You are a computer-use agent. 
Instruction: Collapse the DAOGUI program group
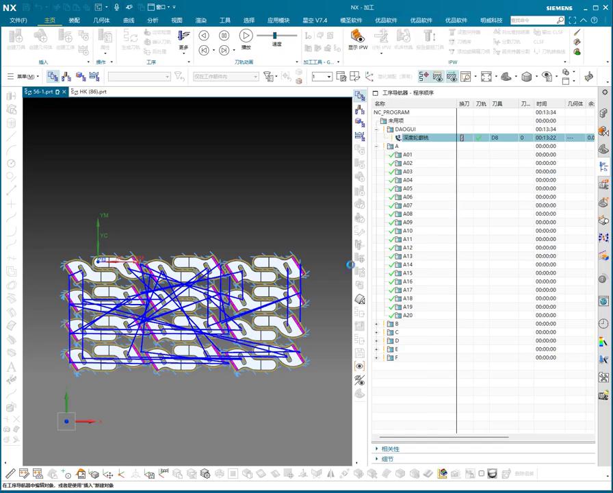[376, 129]
